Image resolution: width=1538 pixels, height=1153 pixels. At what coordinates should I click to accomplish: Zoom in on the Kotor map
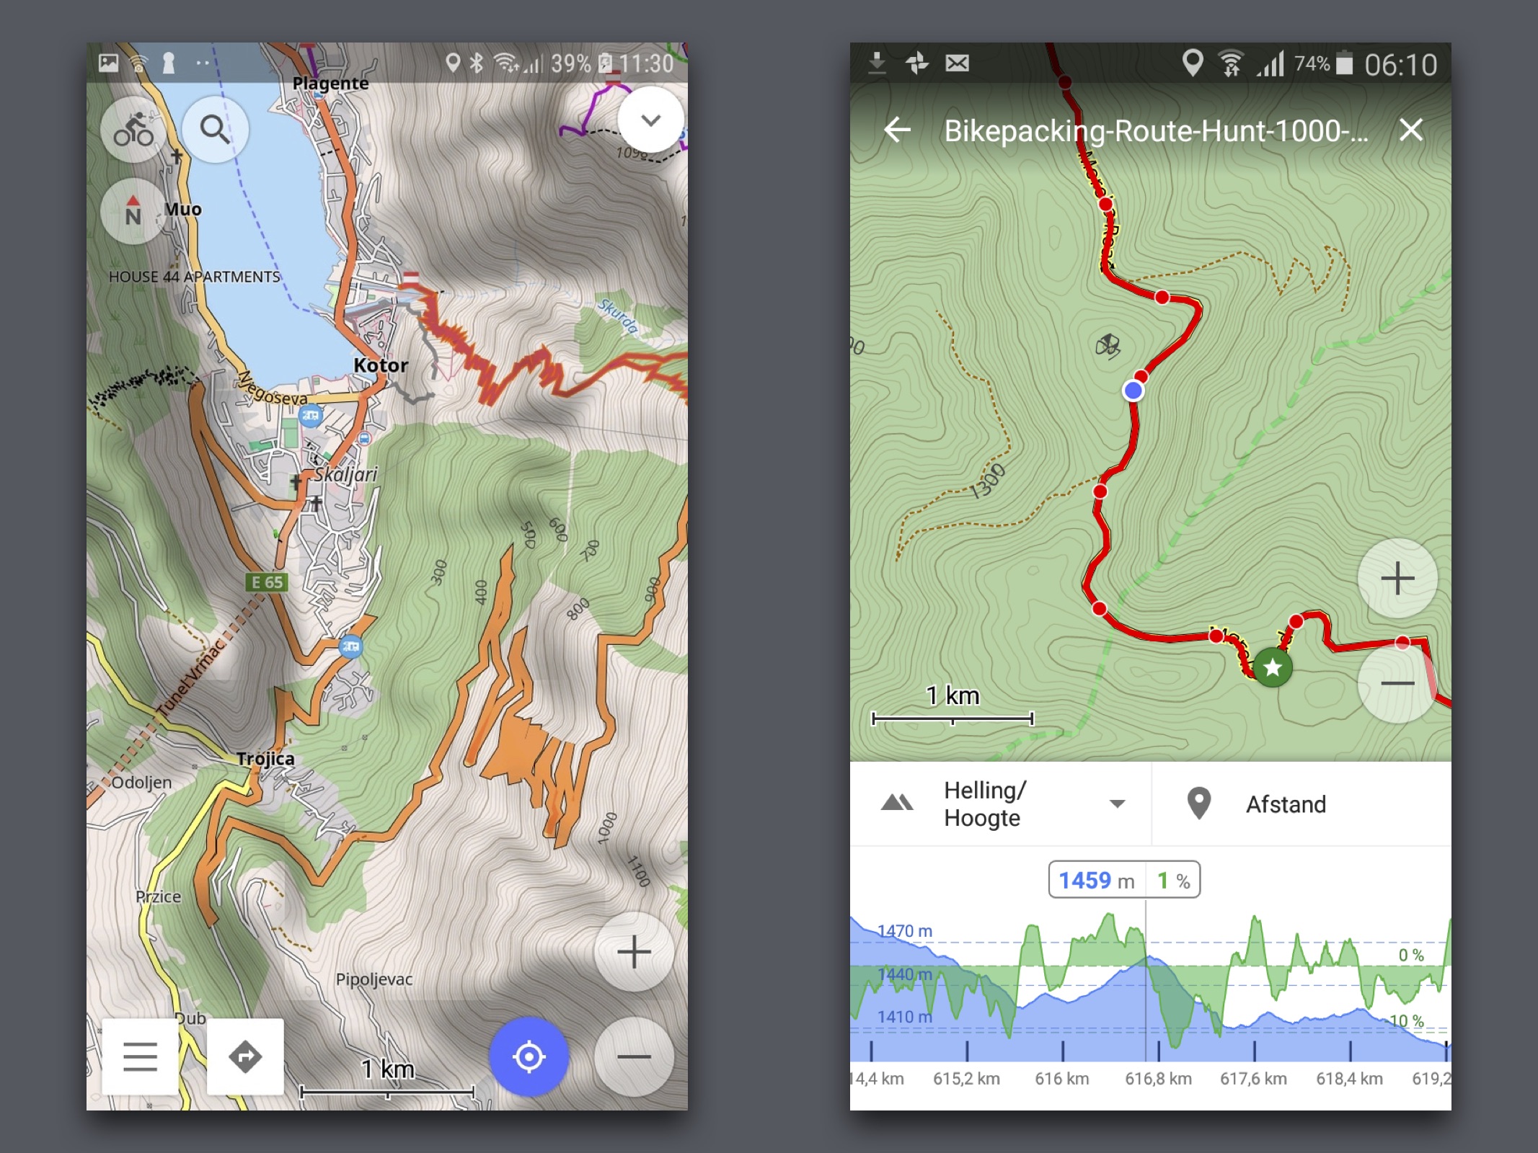coord(634,952)
